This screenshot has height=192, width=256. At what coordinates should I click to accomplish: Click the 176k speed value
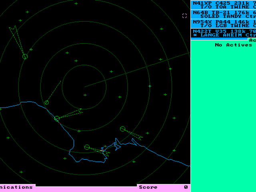pos(242,12)
